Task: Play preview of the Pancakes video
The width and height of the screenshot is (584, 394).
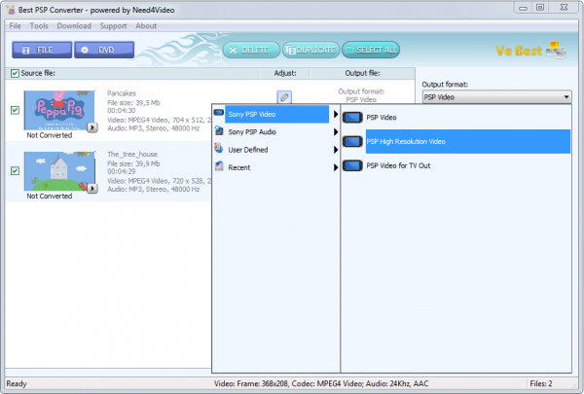Action: (92, 127)
